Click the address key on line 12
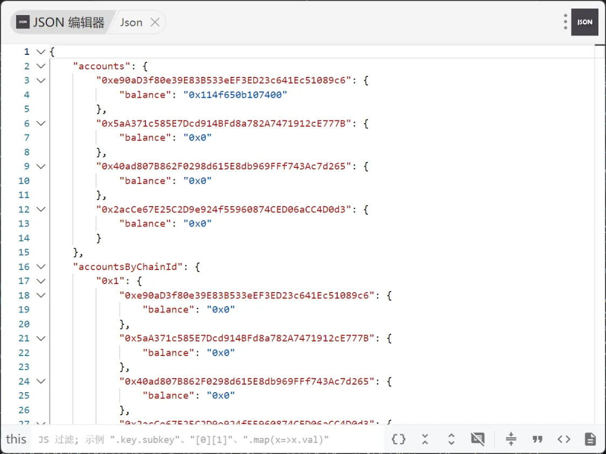 [224, 209]
